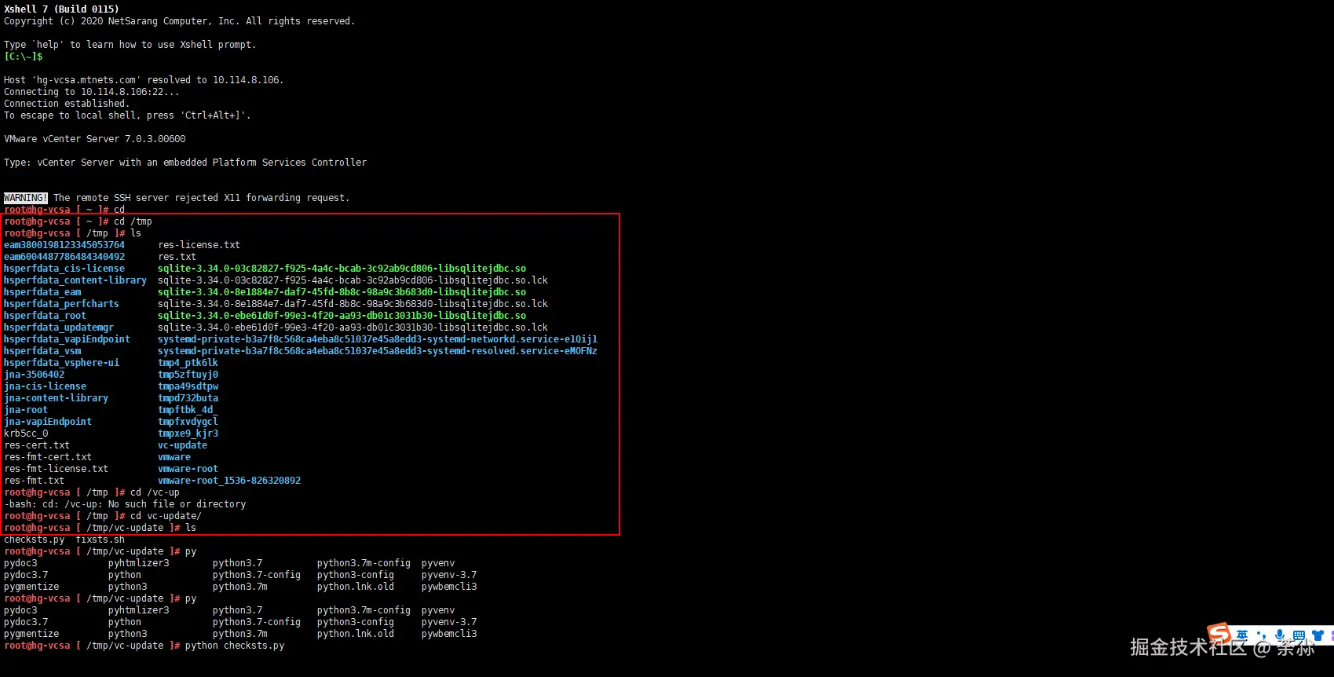1334x677 pixels.
Task: Click the 'hsperfdata_perfcharts' directory
Action: [x=61, y=304]
